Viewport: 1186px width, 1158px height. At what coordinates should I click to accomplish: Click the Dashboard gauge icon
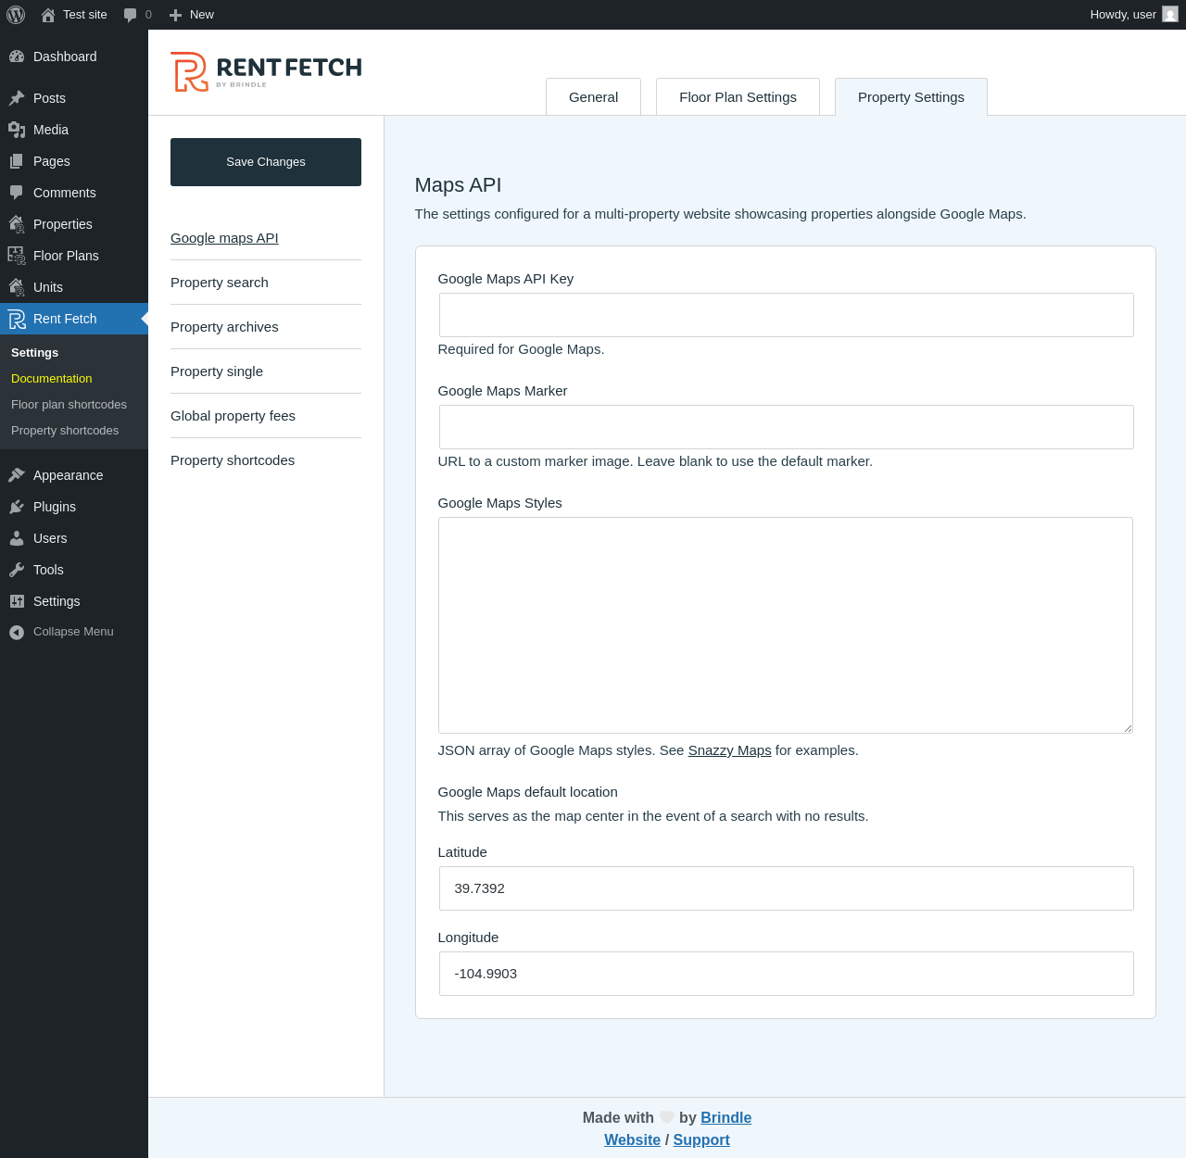point(17,57)
